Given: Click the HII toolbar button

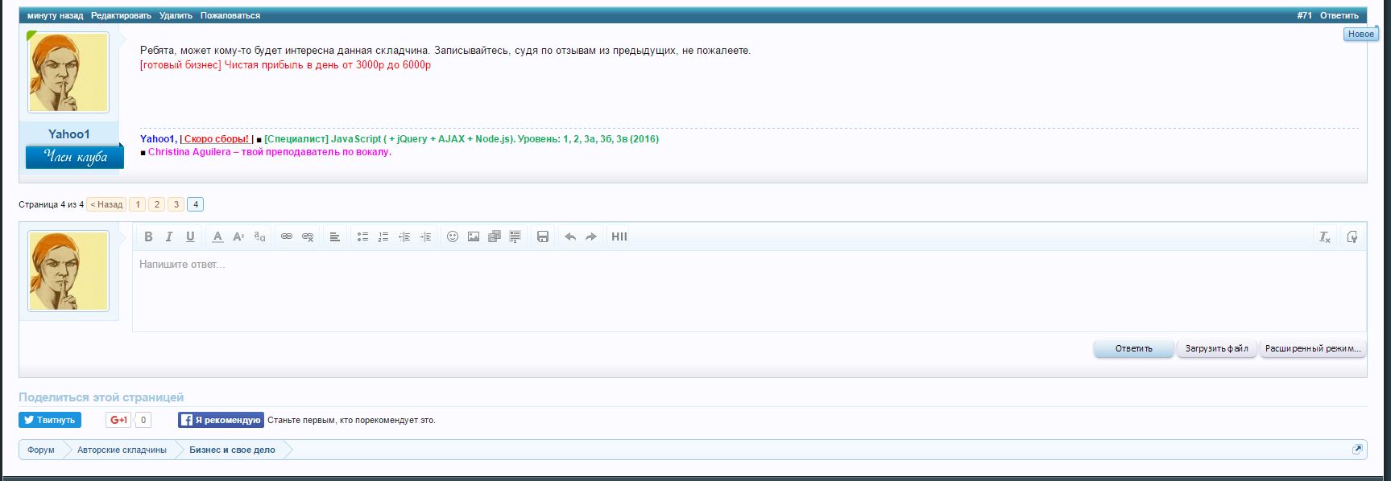Looking at the screenshot, I should click(x=619, y=236).
